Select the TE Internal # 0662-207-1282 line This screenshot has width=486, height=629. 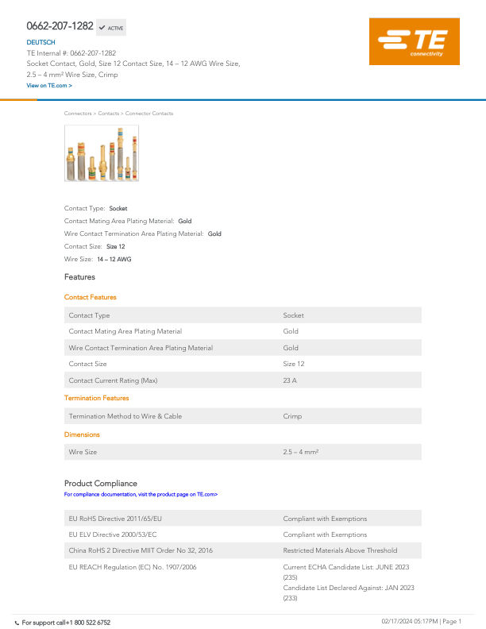(x=71, y=53)
